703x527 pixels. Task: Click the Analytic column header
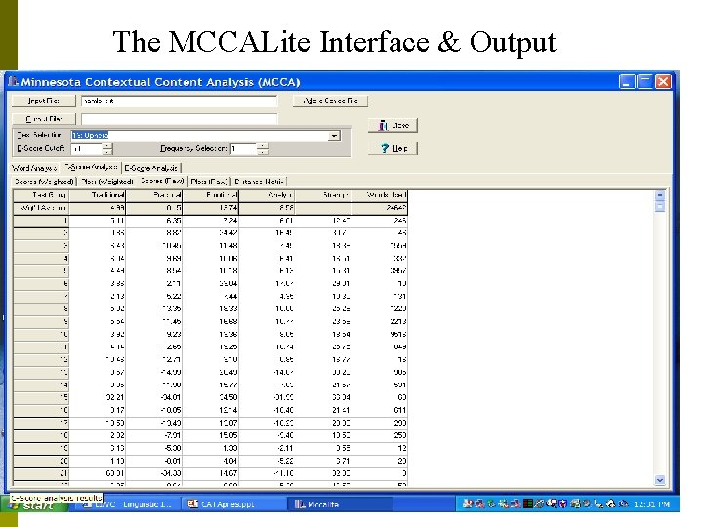268,195
